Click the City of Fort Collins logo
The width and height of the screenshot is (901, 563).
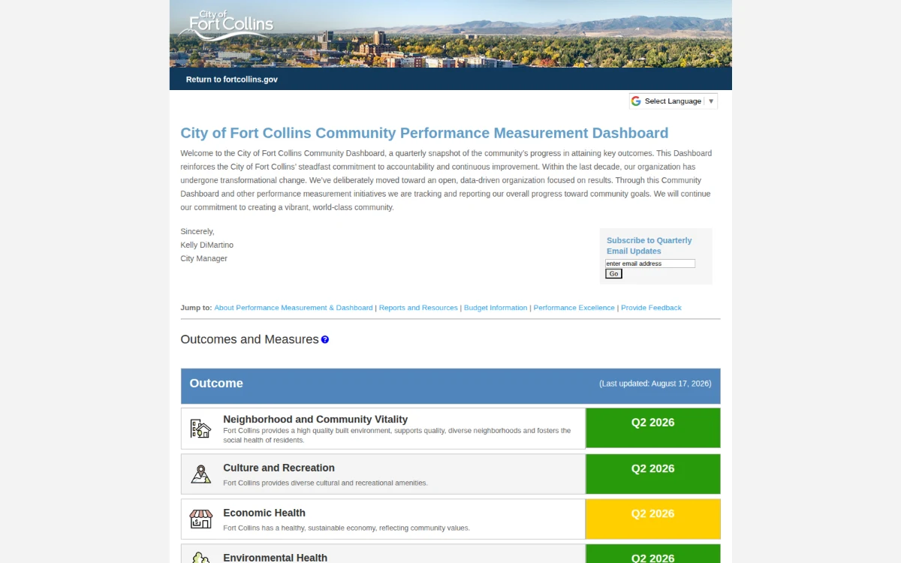[x=226, y=24]
